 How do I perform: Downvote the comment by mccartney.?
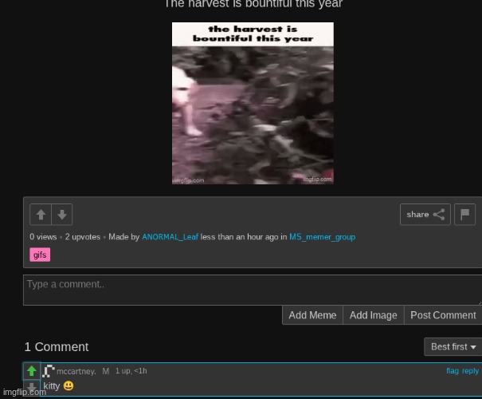click(31, 387)
